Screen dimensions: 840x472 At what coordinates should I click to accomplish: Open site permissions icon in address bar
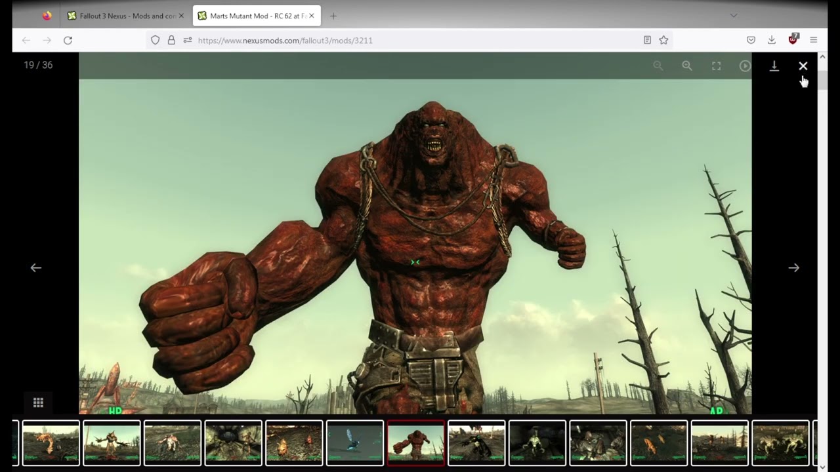[x=188, y=40]
